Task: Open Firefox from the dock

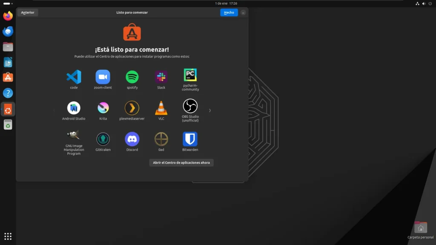Action: pos(8,16)
